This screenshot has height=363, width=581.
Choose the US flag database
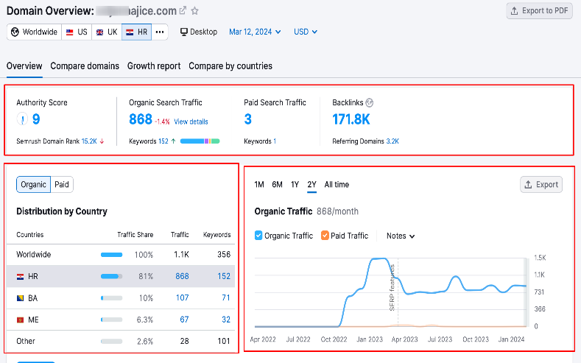click(x=77, y=32)
